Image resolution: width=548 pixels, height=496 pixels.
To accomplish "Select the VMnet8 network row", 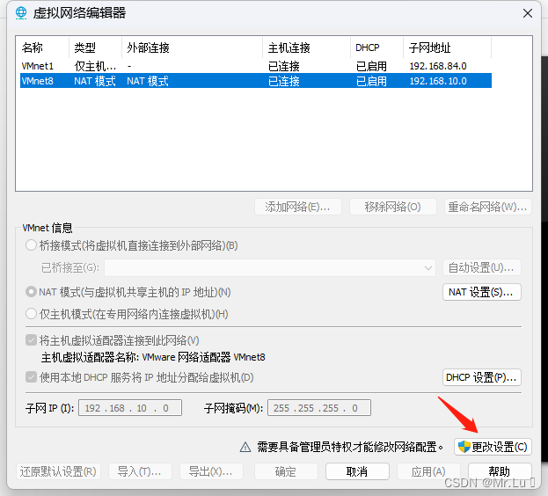I will coord(256,81).
